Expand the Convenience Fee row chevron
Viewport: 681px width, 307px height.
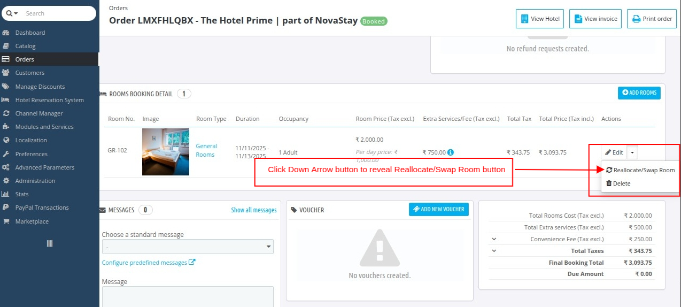pos(494,239)
